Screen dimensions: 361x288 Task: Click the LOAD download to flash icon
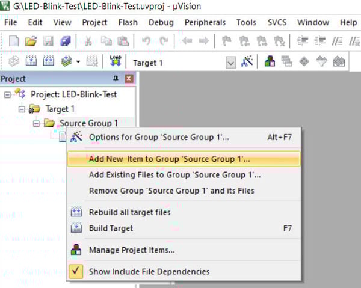[x=116, y=61]
